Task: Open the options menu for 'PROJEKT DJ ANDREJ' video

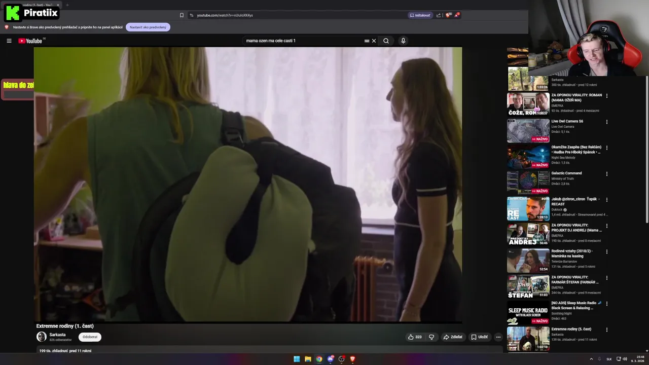Action: pyautogui.click(x=606, y=226)
